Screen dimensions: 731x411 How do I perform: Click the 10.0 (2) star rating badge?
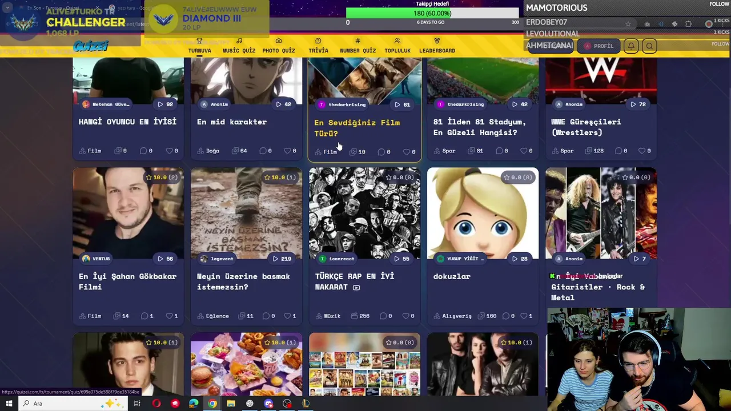(x=162, y=178)
